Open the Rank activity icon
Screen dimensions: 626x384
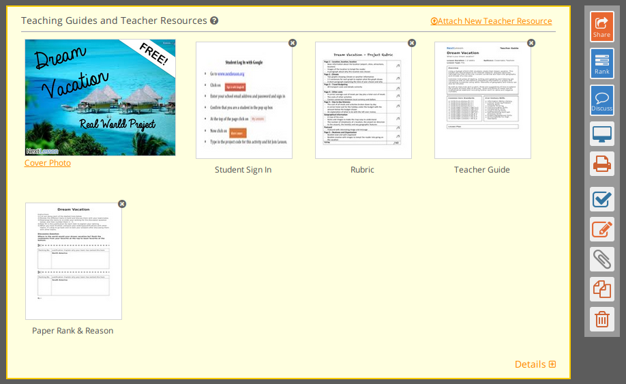pyautogui.click(x=601, y=63)
